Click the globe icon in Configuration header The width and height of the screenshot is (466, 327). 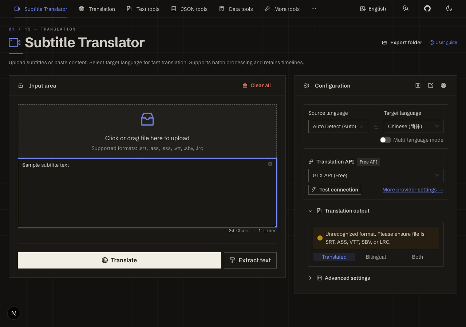[x=443, y=85]
